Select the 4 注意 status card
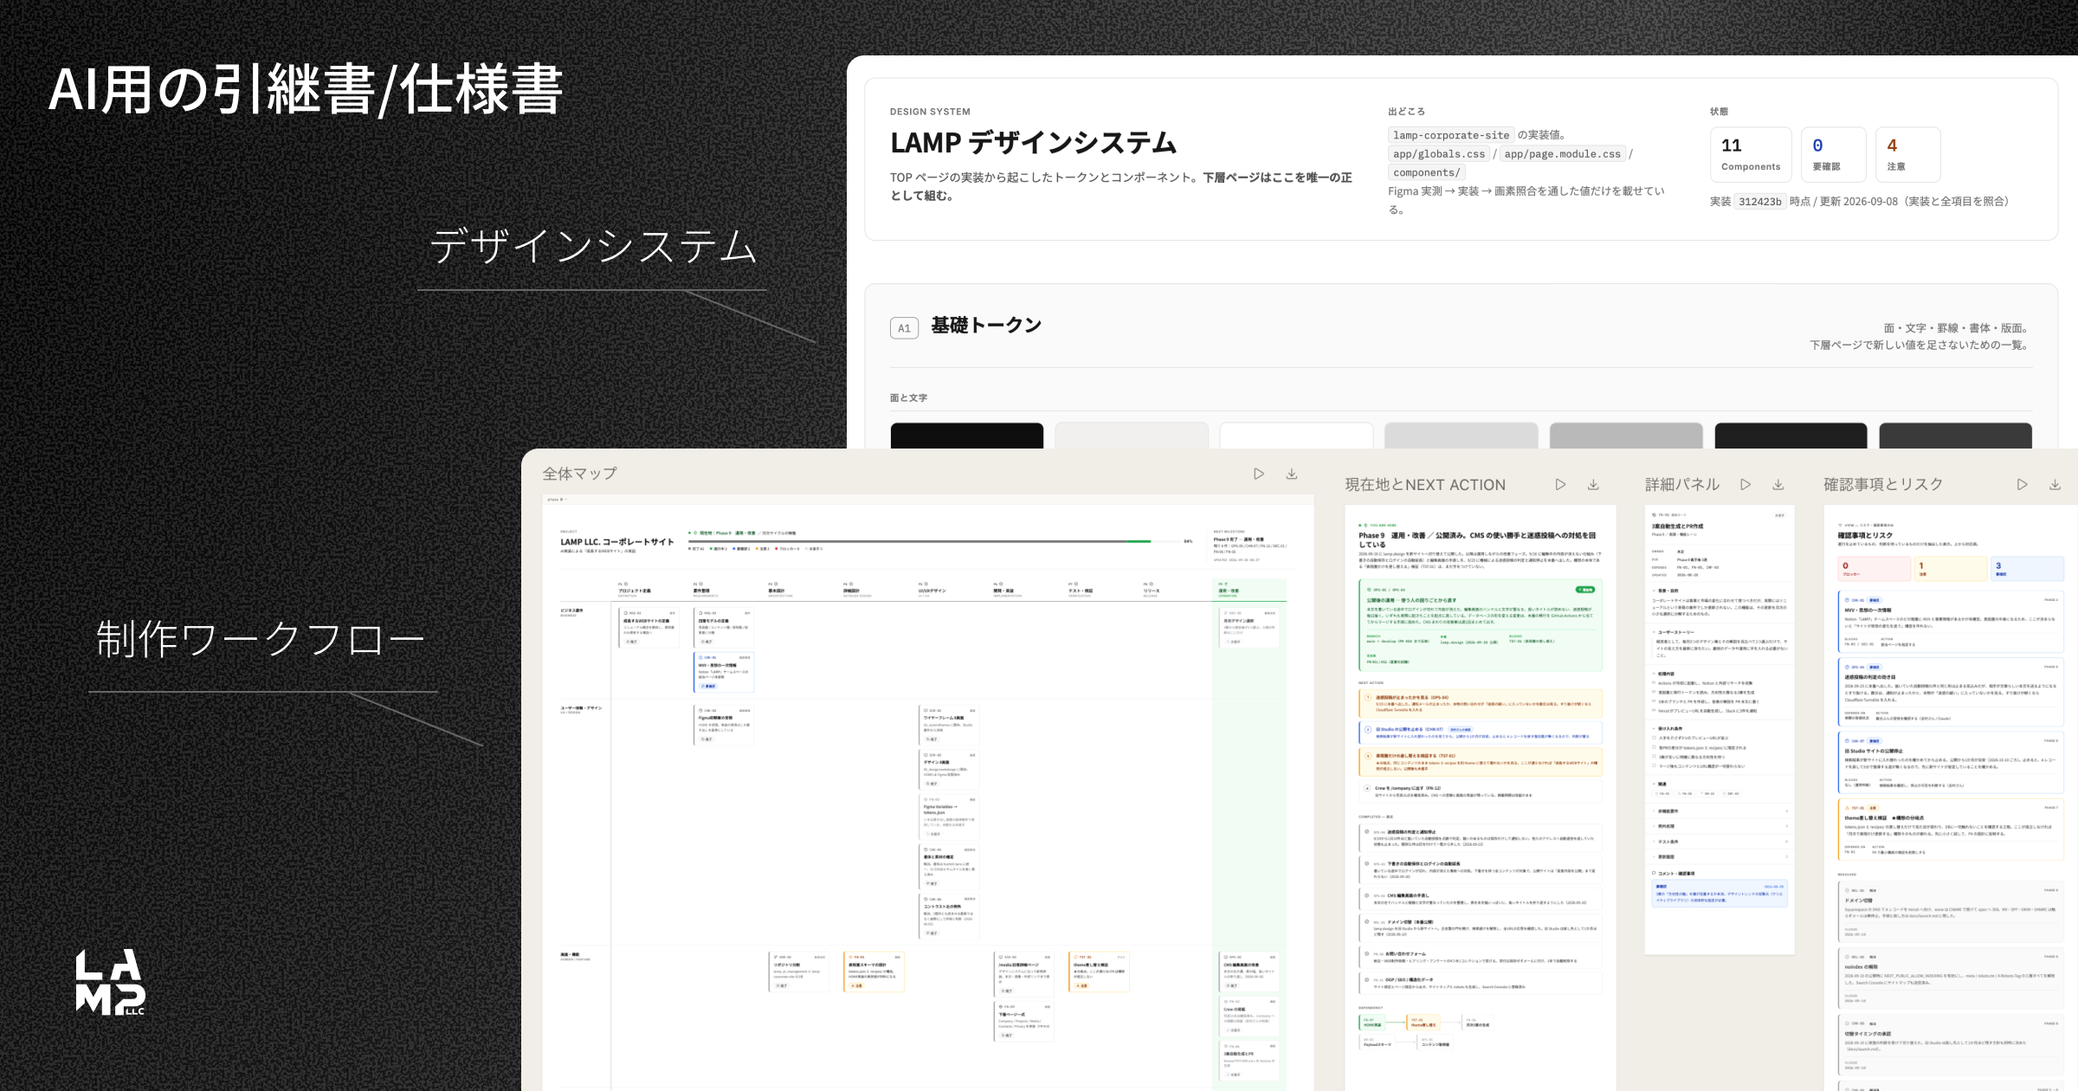Image resolution: width=2078 pixels, height=1091 pixels. point(1907,154)
